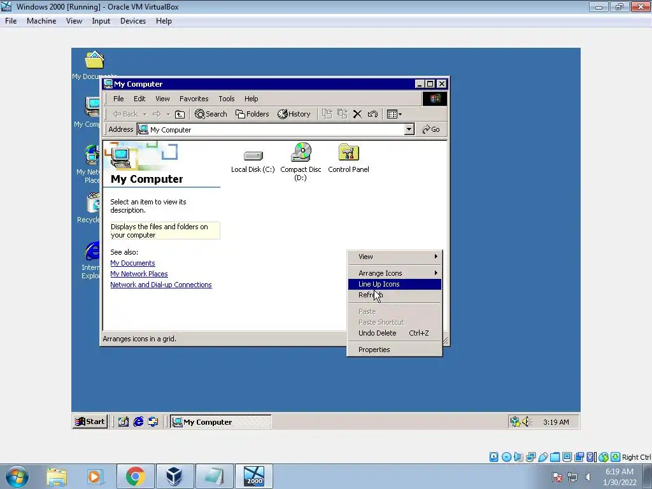Click the Move To toolbar icon
Image resolution: width=652 pixels, height=489 pixels.
327,114
